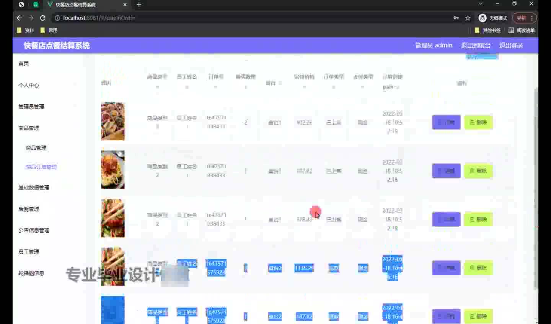The image size is (551, 324).
Task: Go forward in browser history
Action: (31, 18)
